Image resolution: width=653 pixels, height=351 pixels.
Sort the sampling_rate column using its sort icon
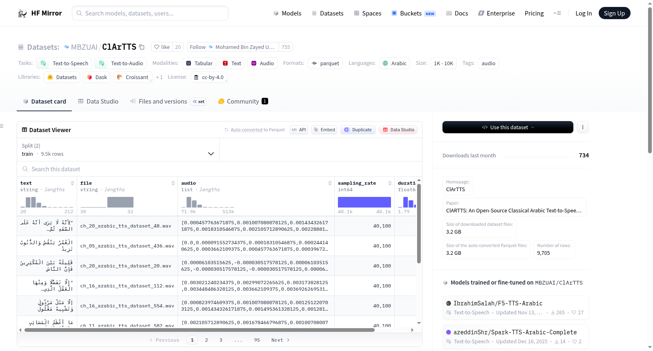click(390, 183)
